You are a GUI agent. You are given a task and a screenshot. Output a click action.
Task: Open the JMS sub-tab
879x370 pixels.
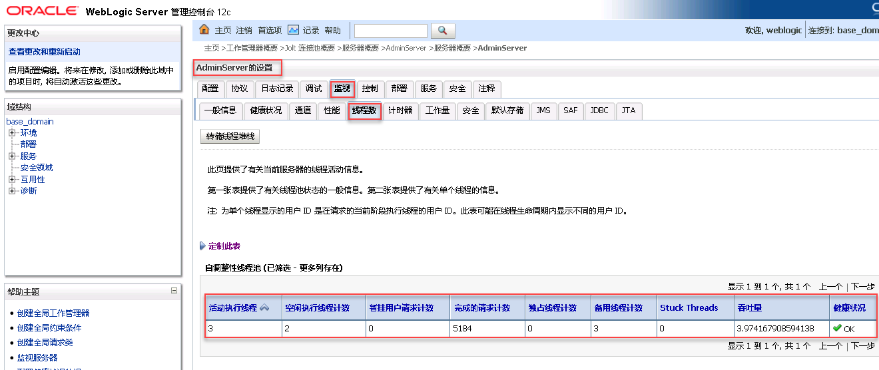pos(543,110)
